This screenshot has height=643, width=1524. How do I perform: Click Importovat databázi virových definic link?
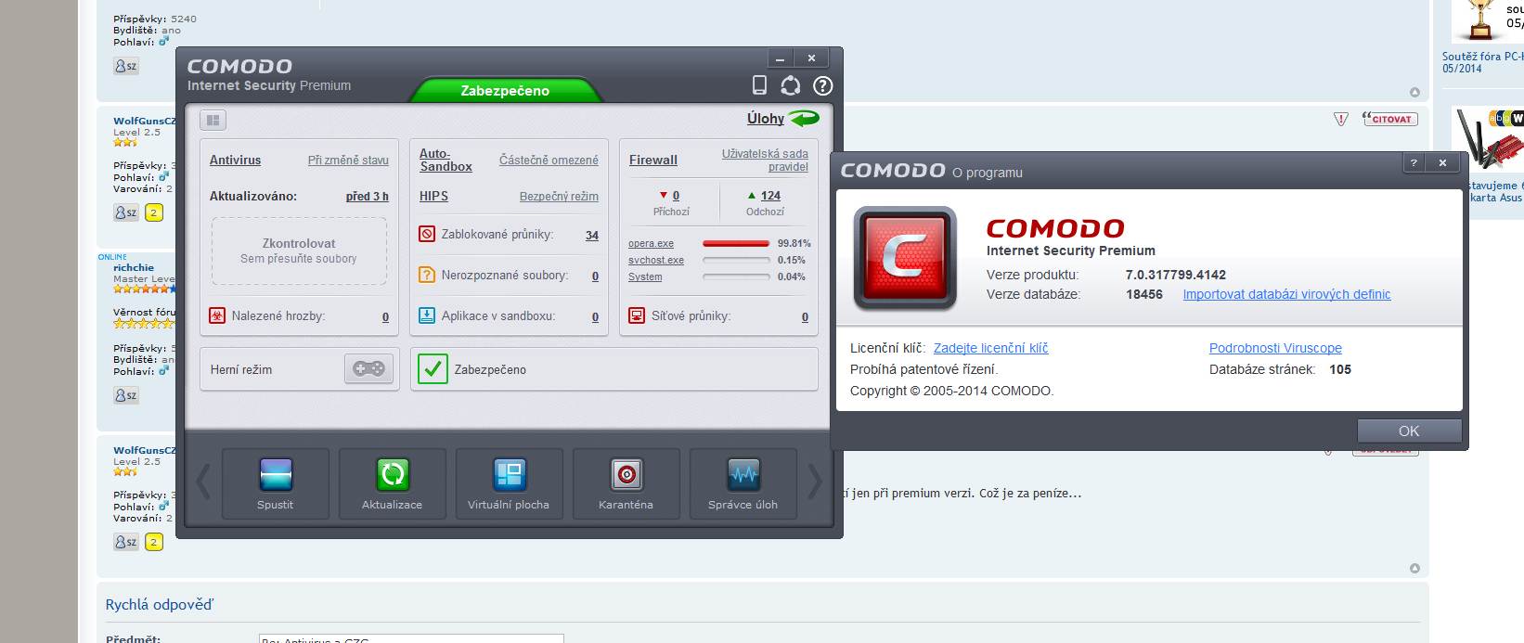pos(1286,294)
